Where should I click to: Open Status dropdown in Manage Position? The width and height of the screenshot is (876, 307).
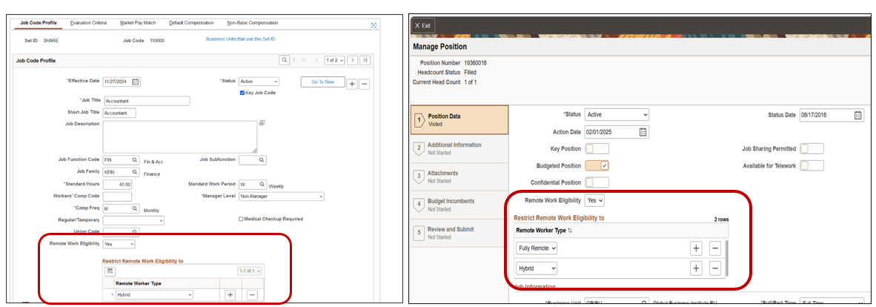tap(617, 115)
